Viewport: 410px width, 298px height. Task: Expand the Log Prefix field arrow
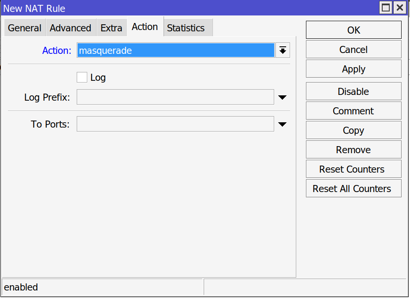(283, 98)
